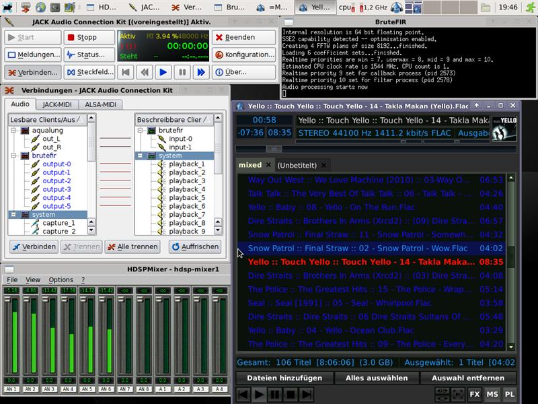Toggle the PL playlist visibility button
This screenshot has height=404, width=538.
point(510,394)
